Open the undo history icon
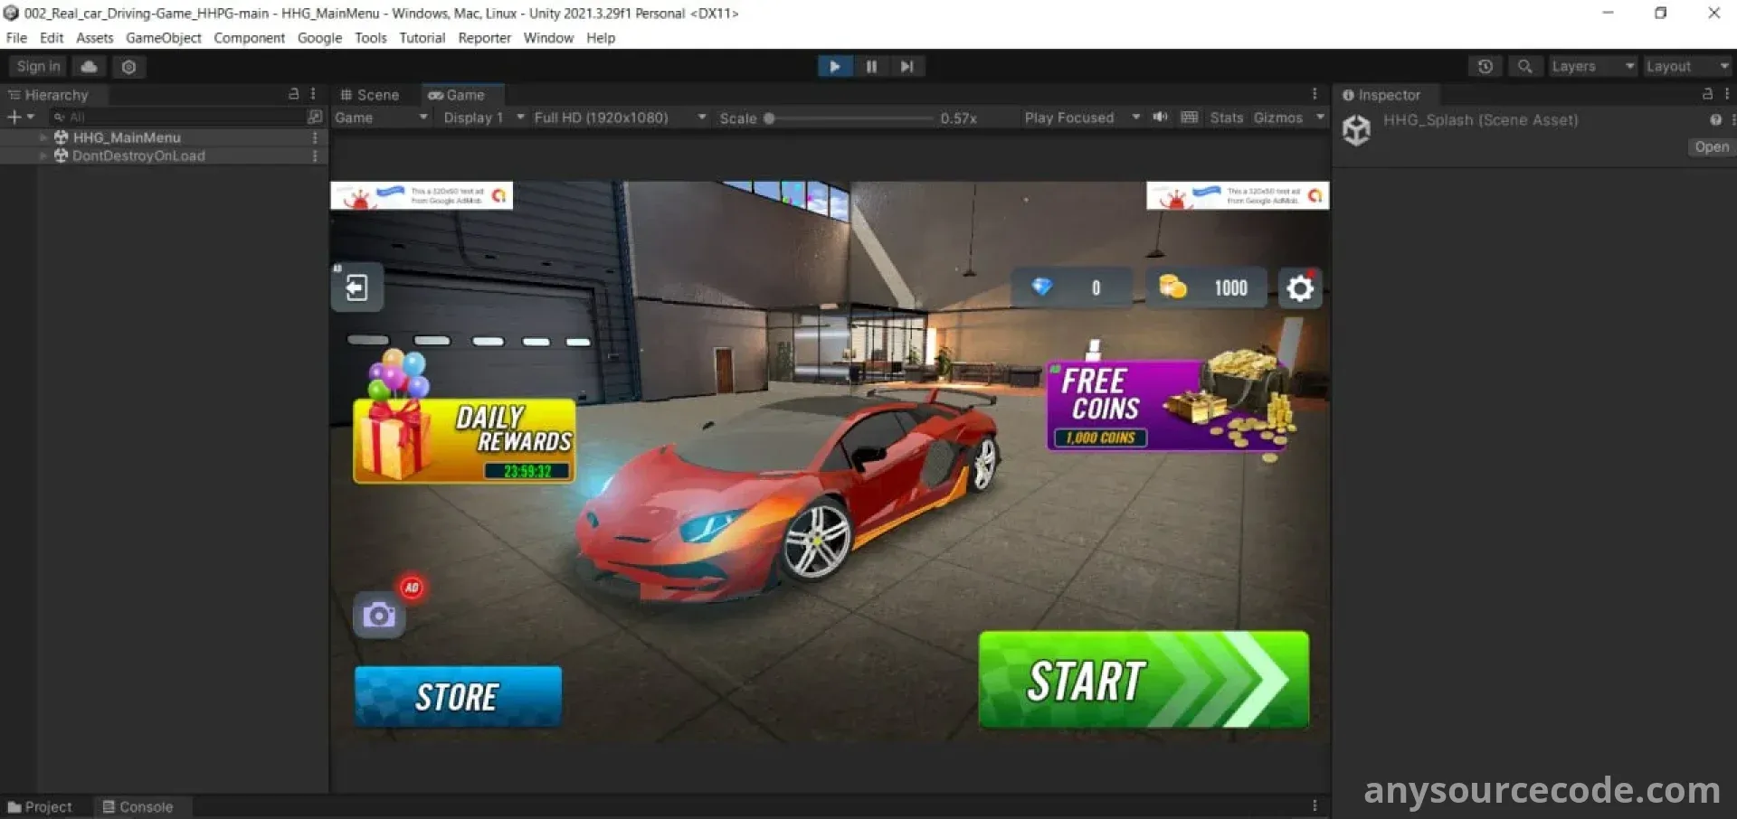 1485,67
